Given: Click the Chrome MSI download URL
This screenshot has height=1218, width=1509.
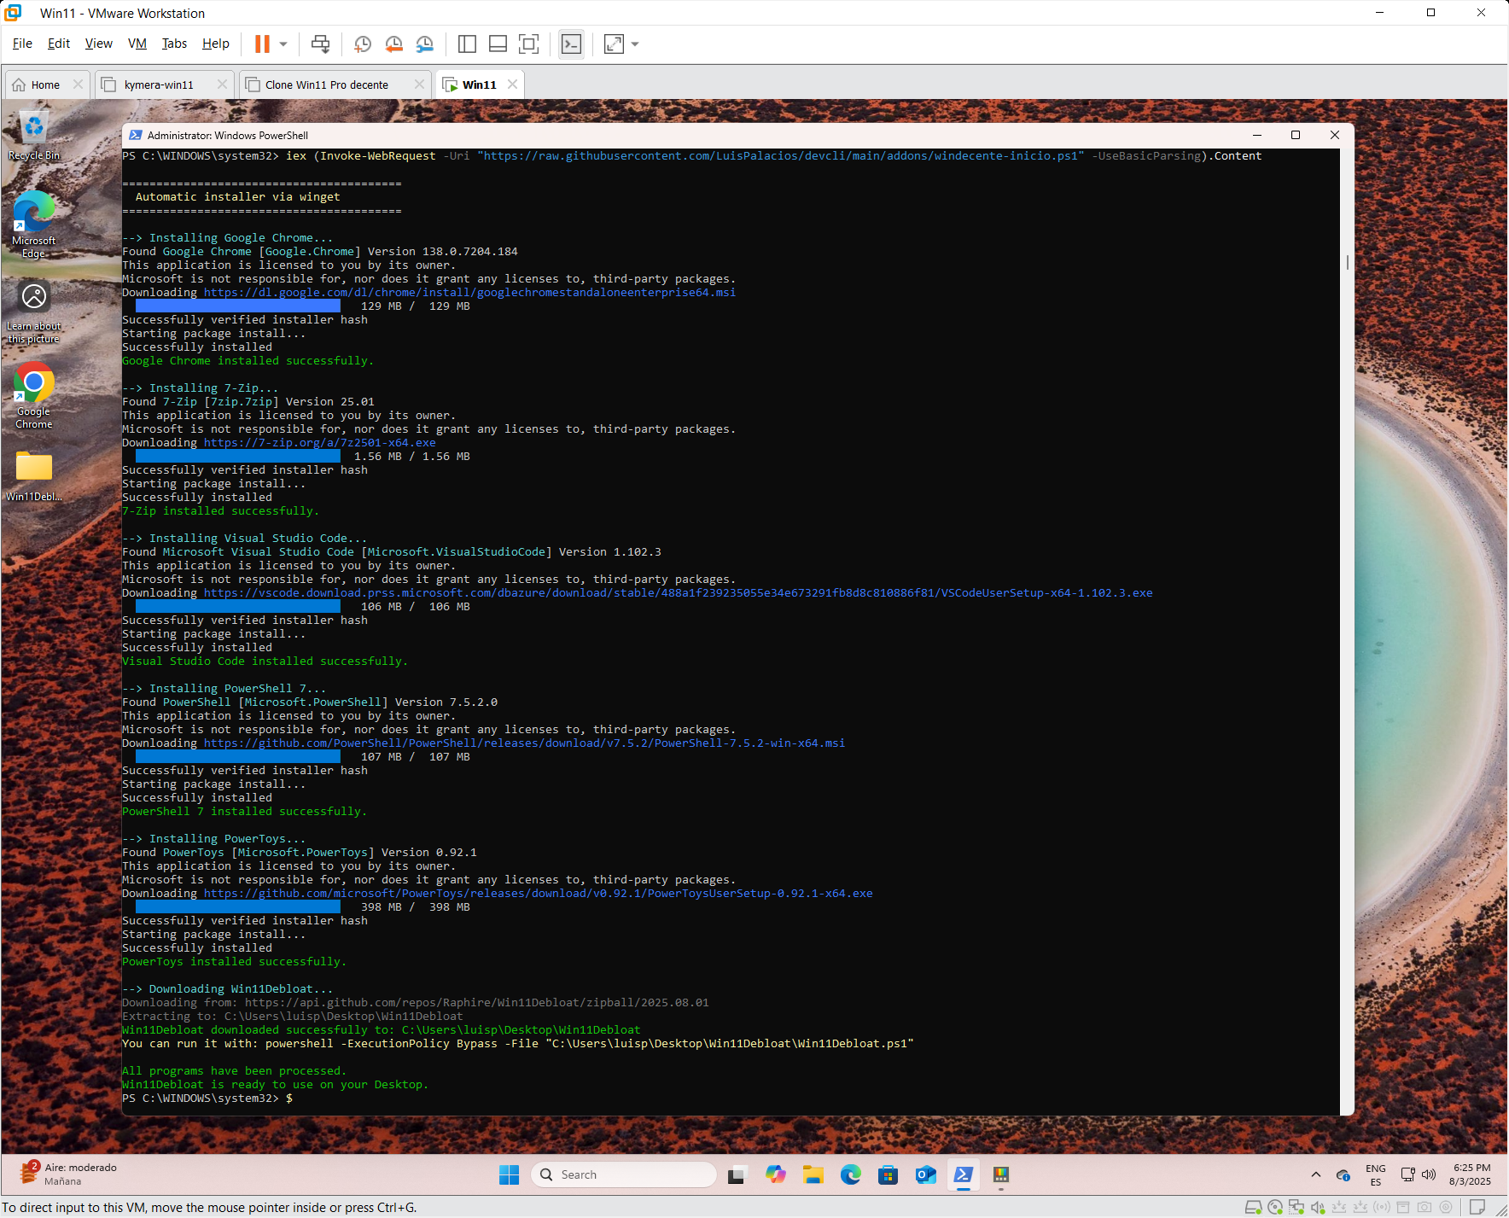Looking at the screenshot, I should click(469, 293).
